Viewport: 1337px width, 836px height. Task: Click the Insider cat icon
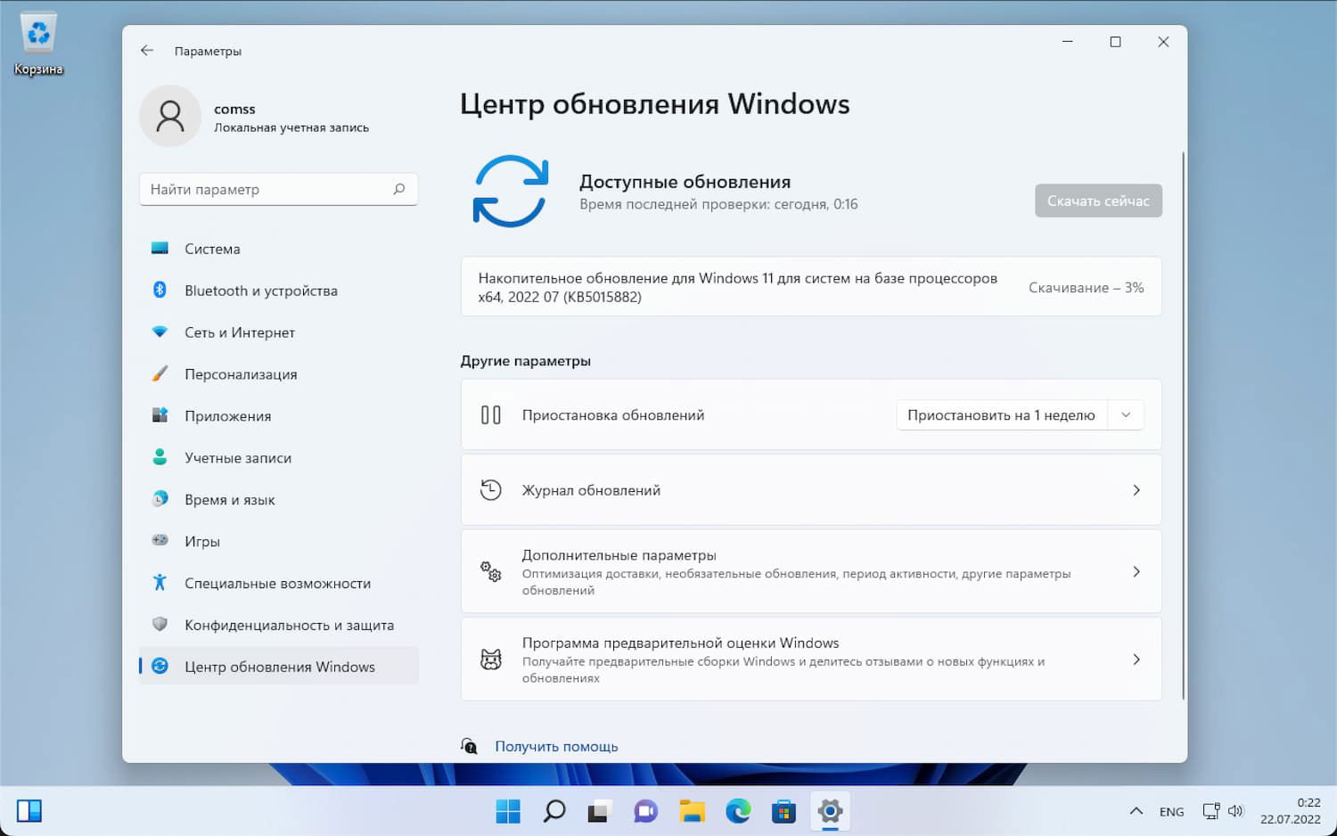(x=491, y=660)
